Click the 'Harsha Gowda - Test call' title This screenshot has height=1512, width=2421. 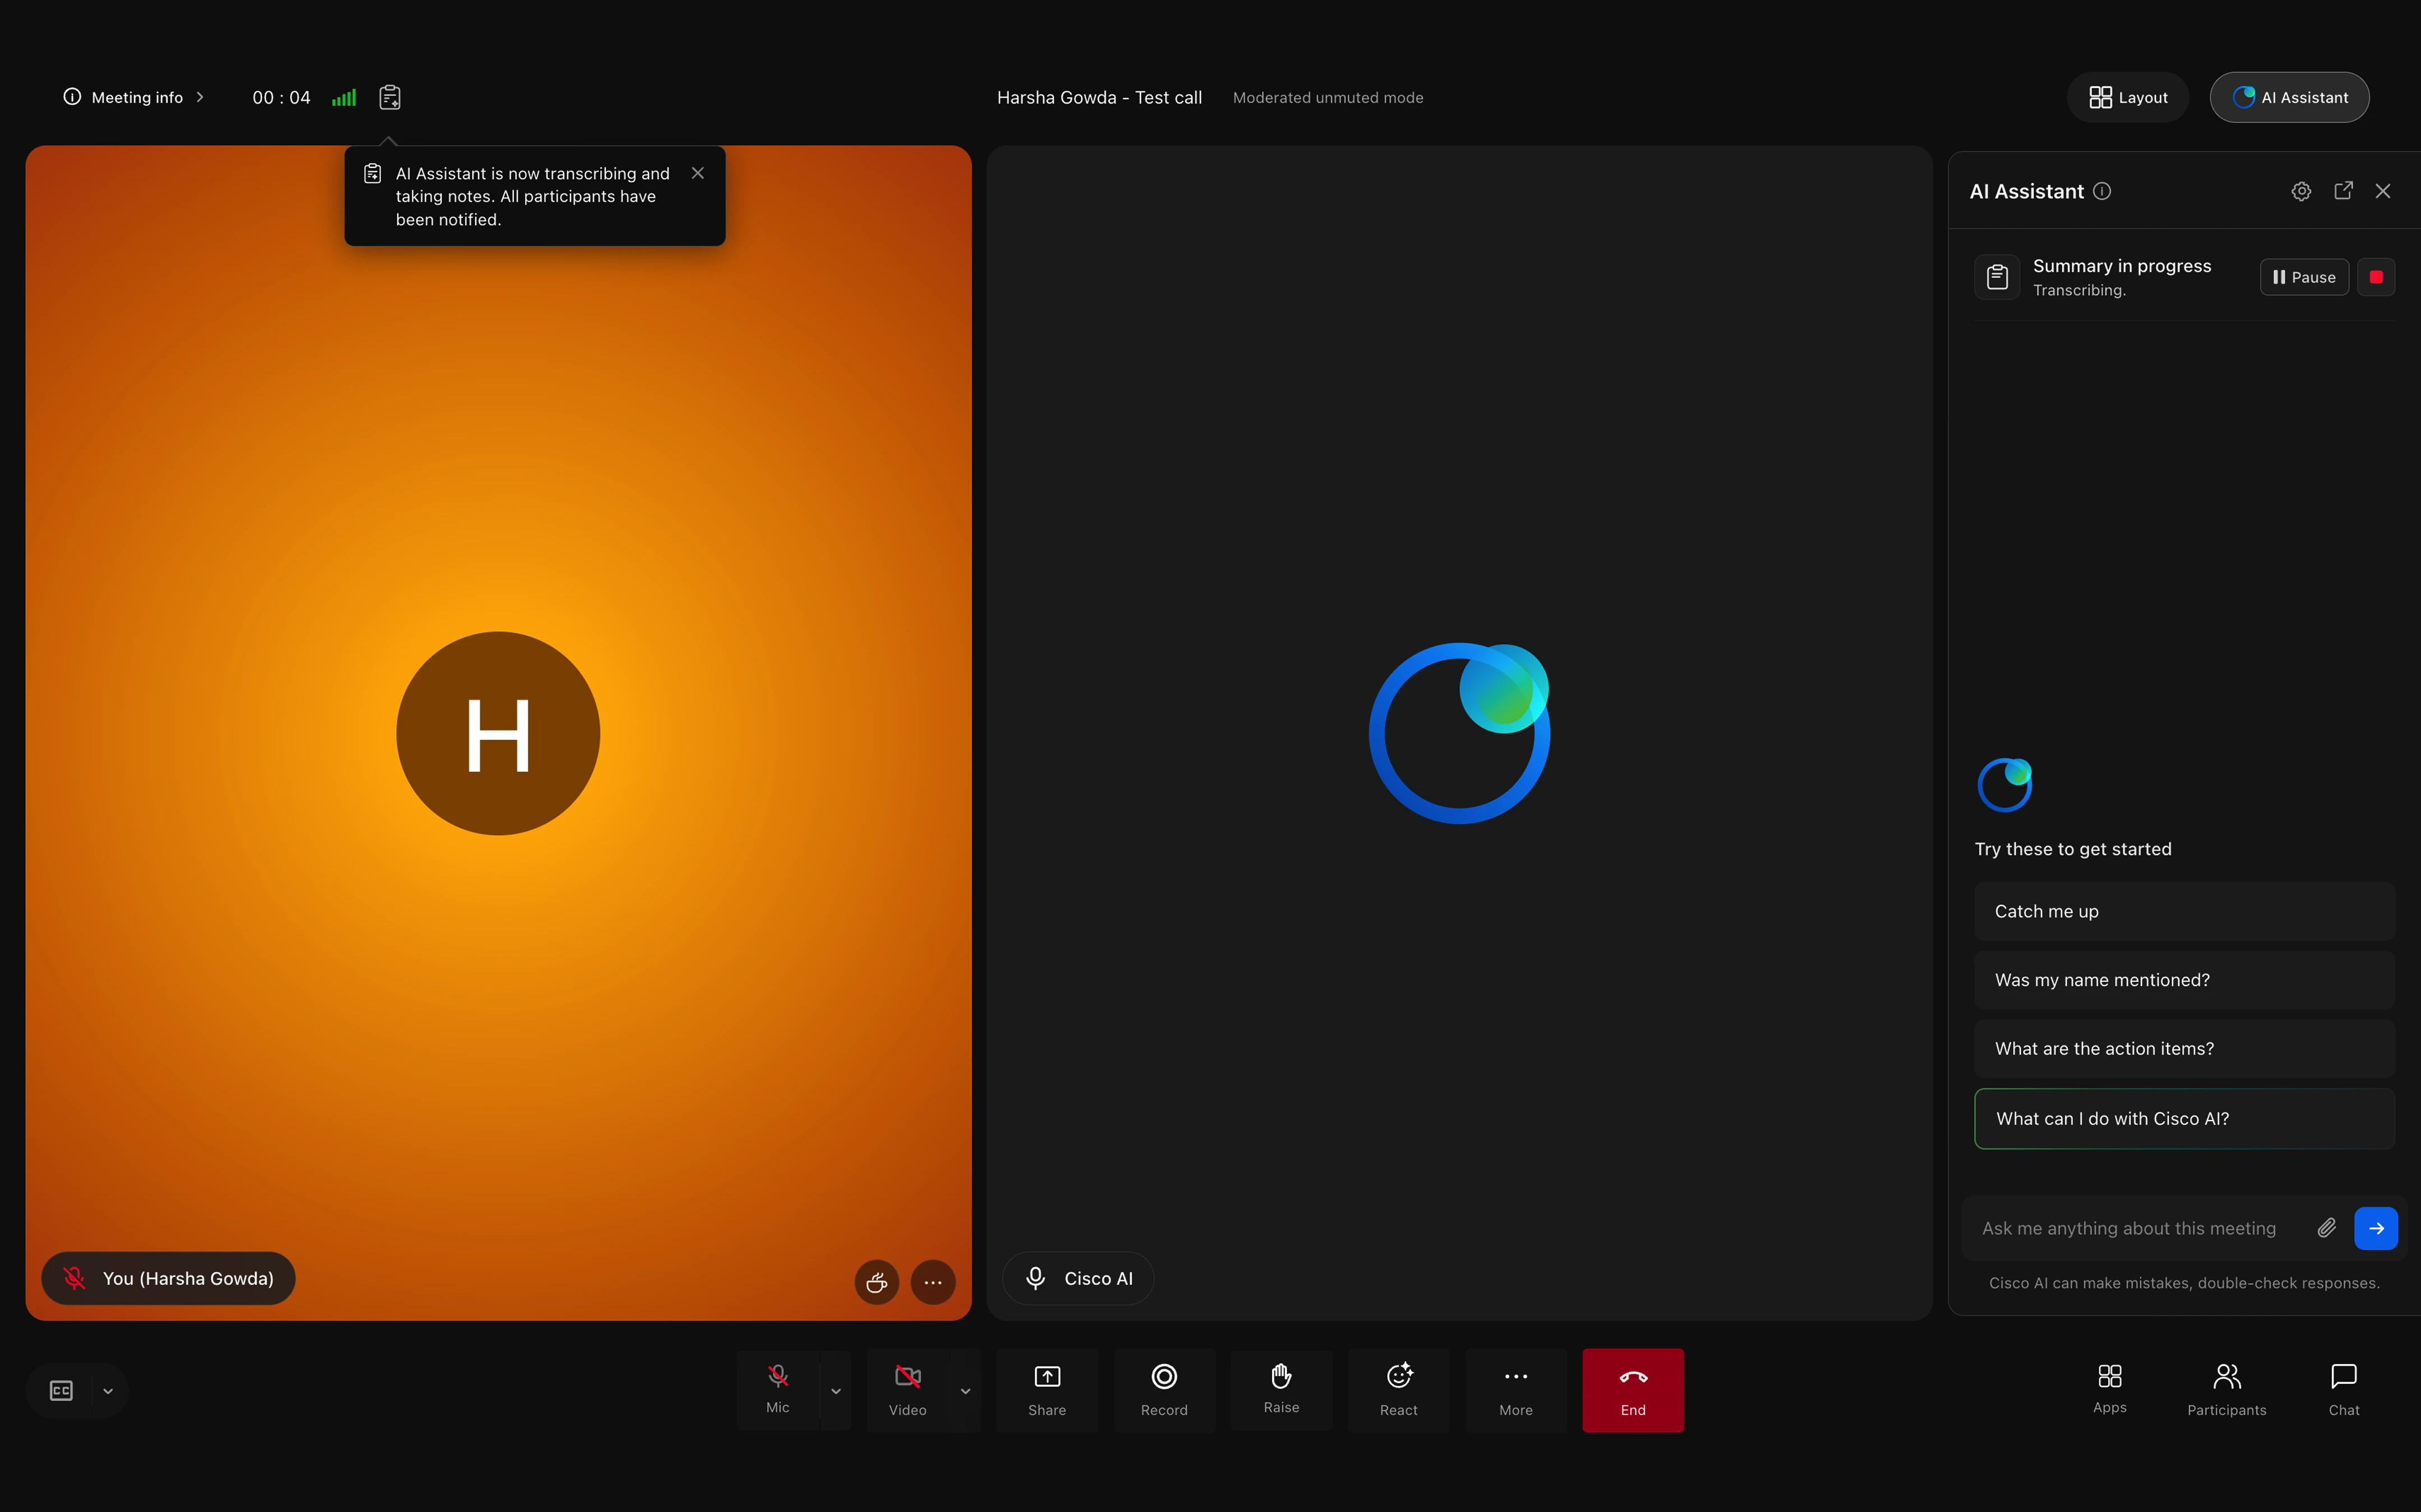[1100, 97]
